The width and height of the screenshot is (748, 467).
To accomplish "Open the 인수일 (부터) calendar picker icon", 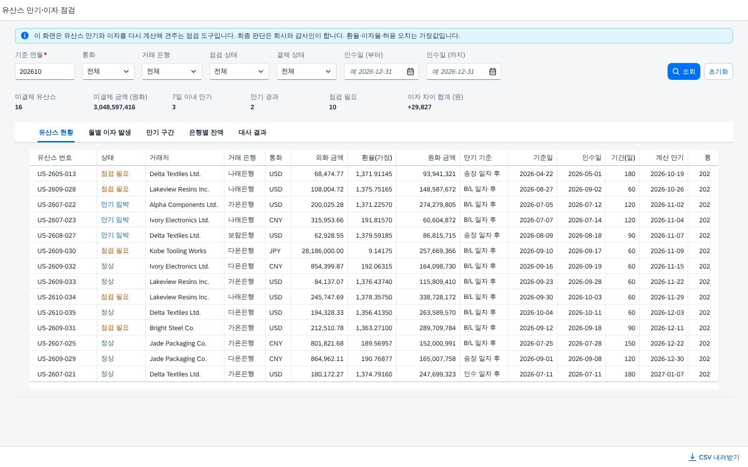I will click(x=410, y=71).
